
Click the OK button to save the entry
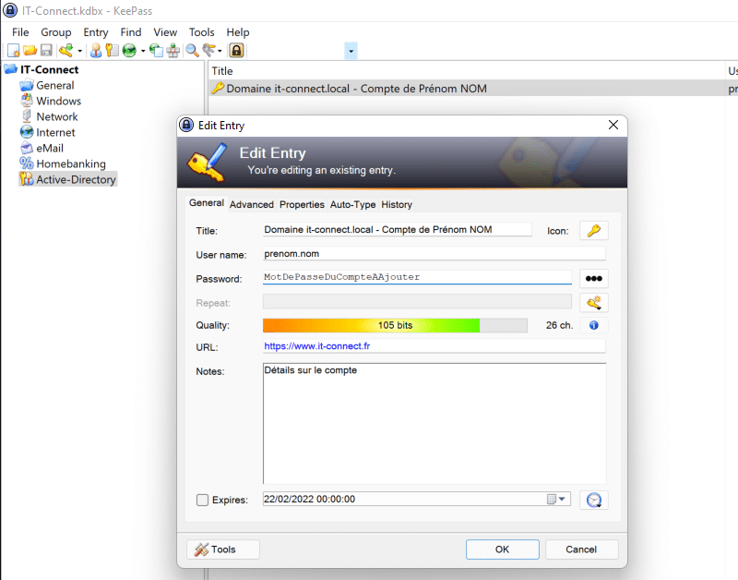point(502,549)
